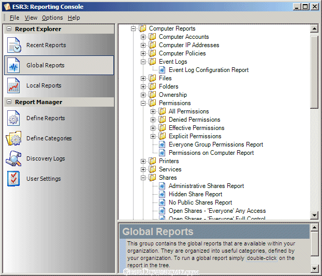Click the Event Log Configuration Report icon
The height and width of the screenshot is (276, 322).
point(162,70)
